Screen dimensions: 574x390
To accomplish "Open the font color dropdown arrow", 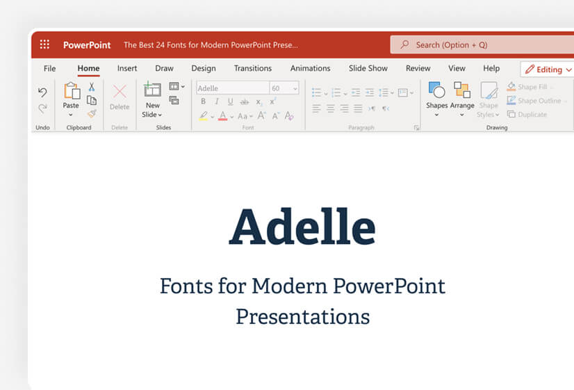I will (231, 117).
